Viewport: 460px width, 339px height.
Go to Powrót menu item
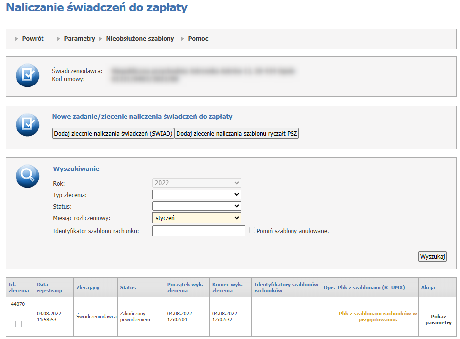click(x=33, y=39)
